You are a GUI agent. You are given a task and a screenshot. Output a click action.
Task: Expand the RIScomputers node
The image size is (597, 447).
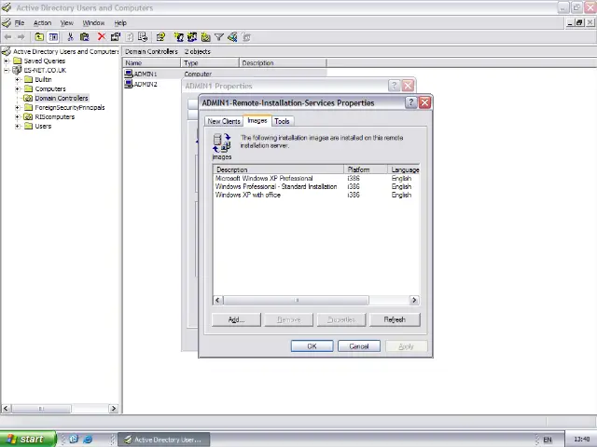pos(17,116)
